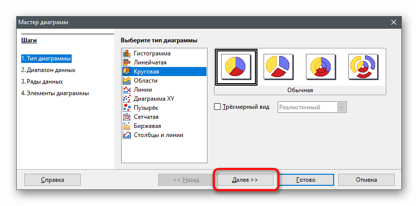Open the Реалистичный dropdown list
Screen dimensions: 418x206
341,107
